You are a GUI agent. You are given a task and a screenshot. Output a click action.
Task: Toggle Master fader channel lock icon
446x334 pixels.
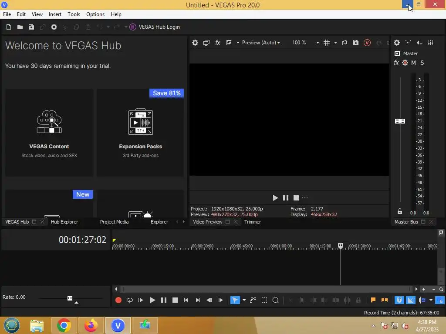(400, 211)
